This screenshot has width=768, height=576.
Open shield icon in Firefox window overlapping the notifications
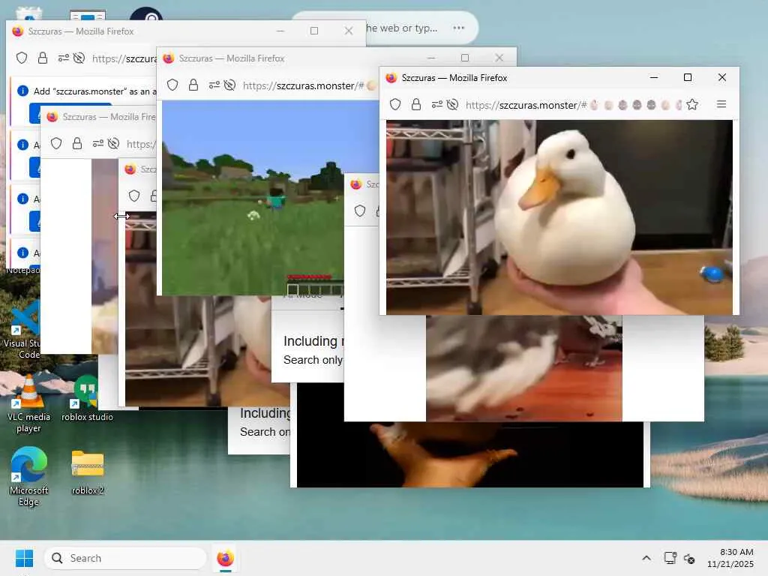(x=56, y=143)
